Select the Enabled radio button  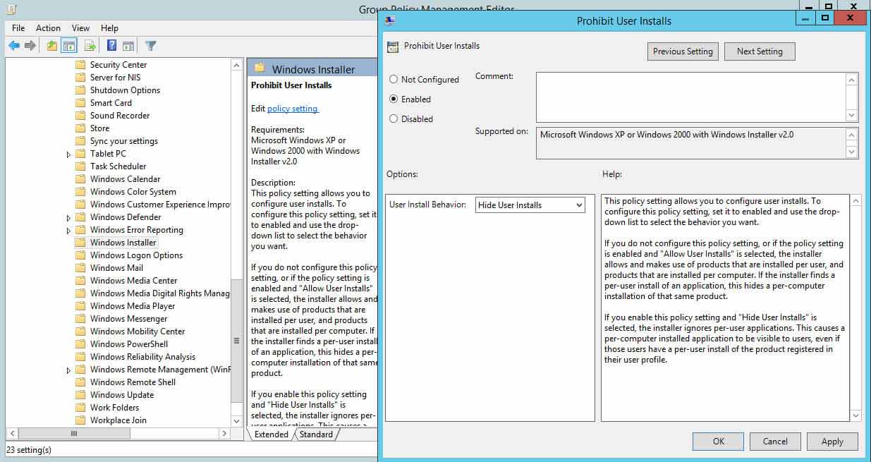[394, 99]
